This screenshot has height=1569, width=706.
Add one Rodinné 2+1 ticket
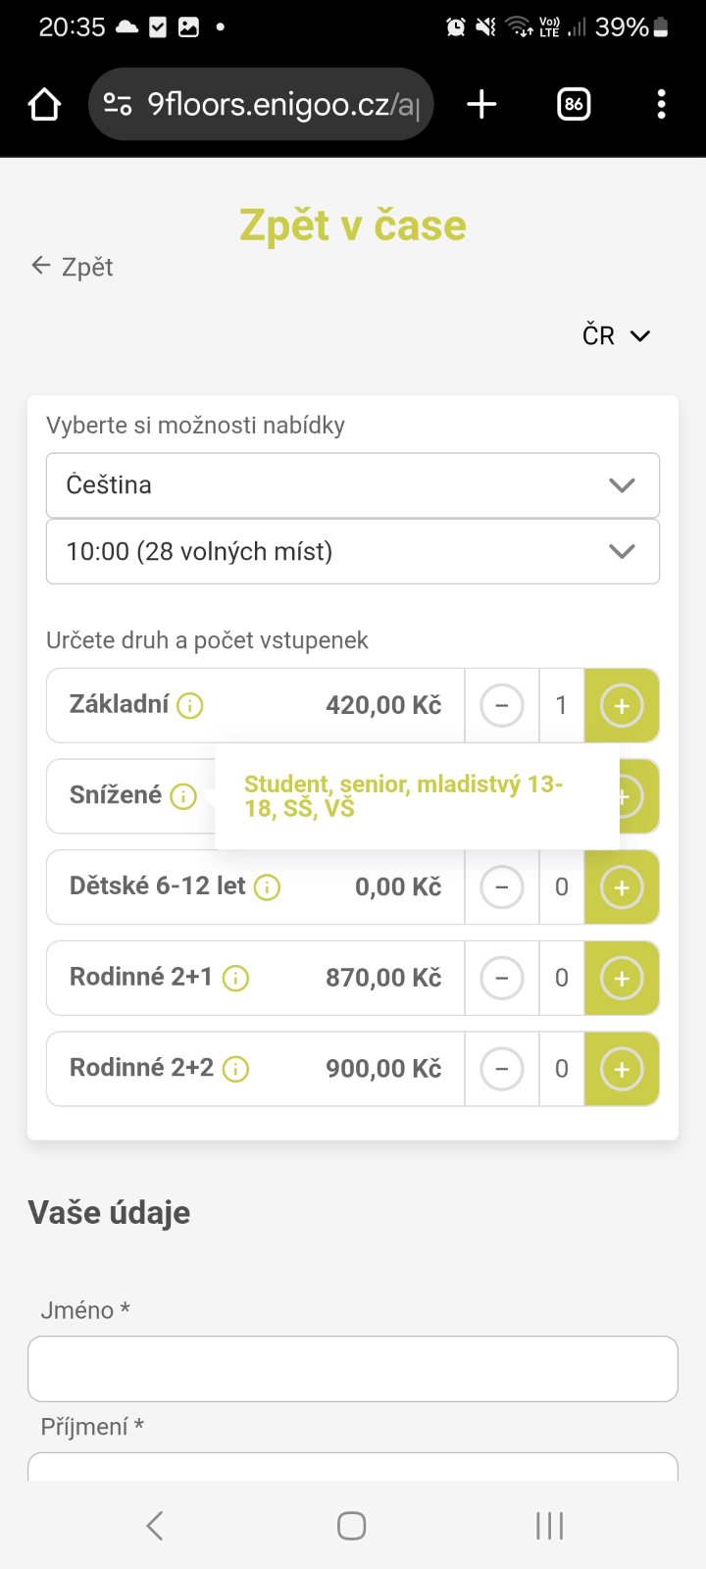point(622,978)
